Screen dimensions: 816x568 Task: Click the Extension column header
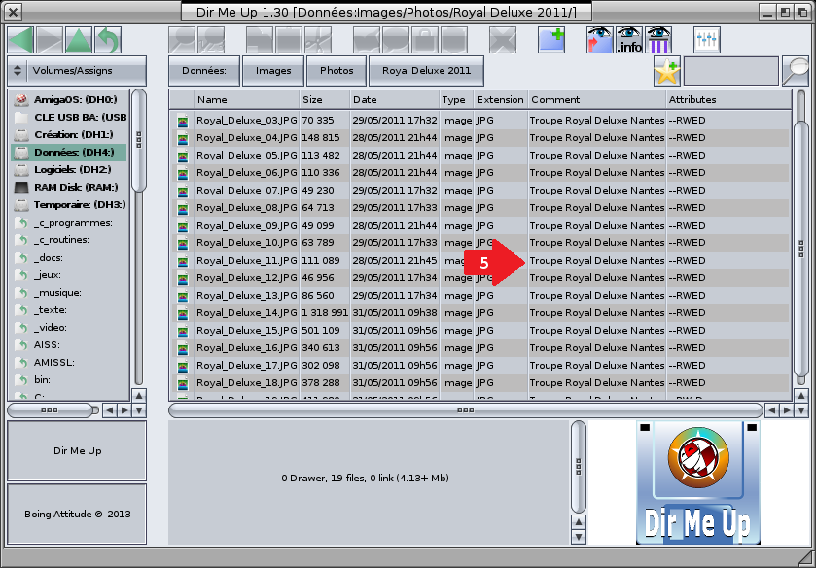point(501,100)
